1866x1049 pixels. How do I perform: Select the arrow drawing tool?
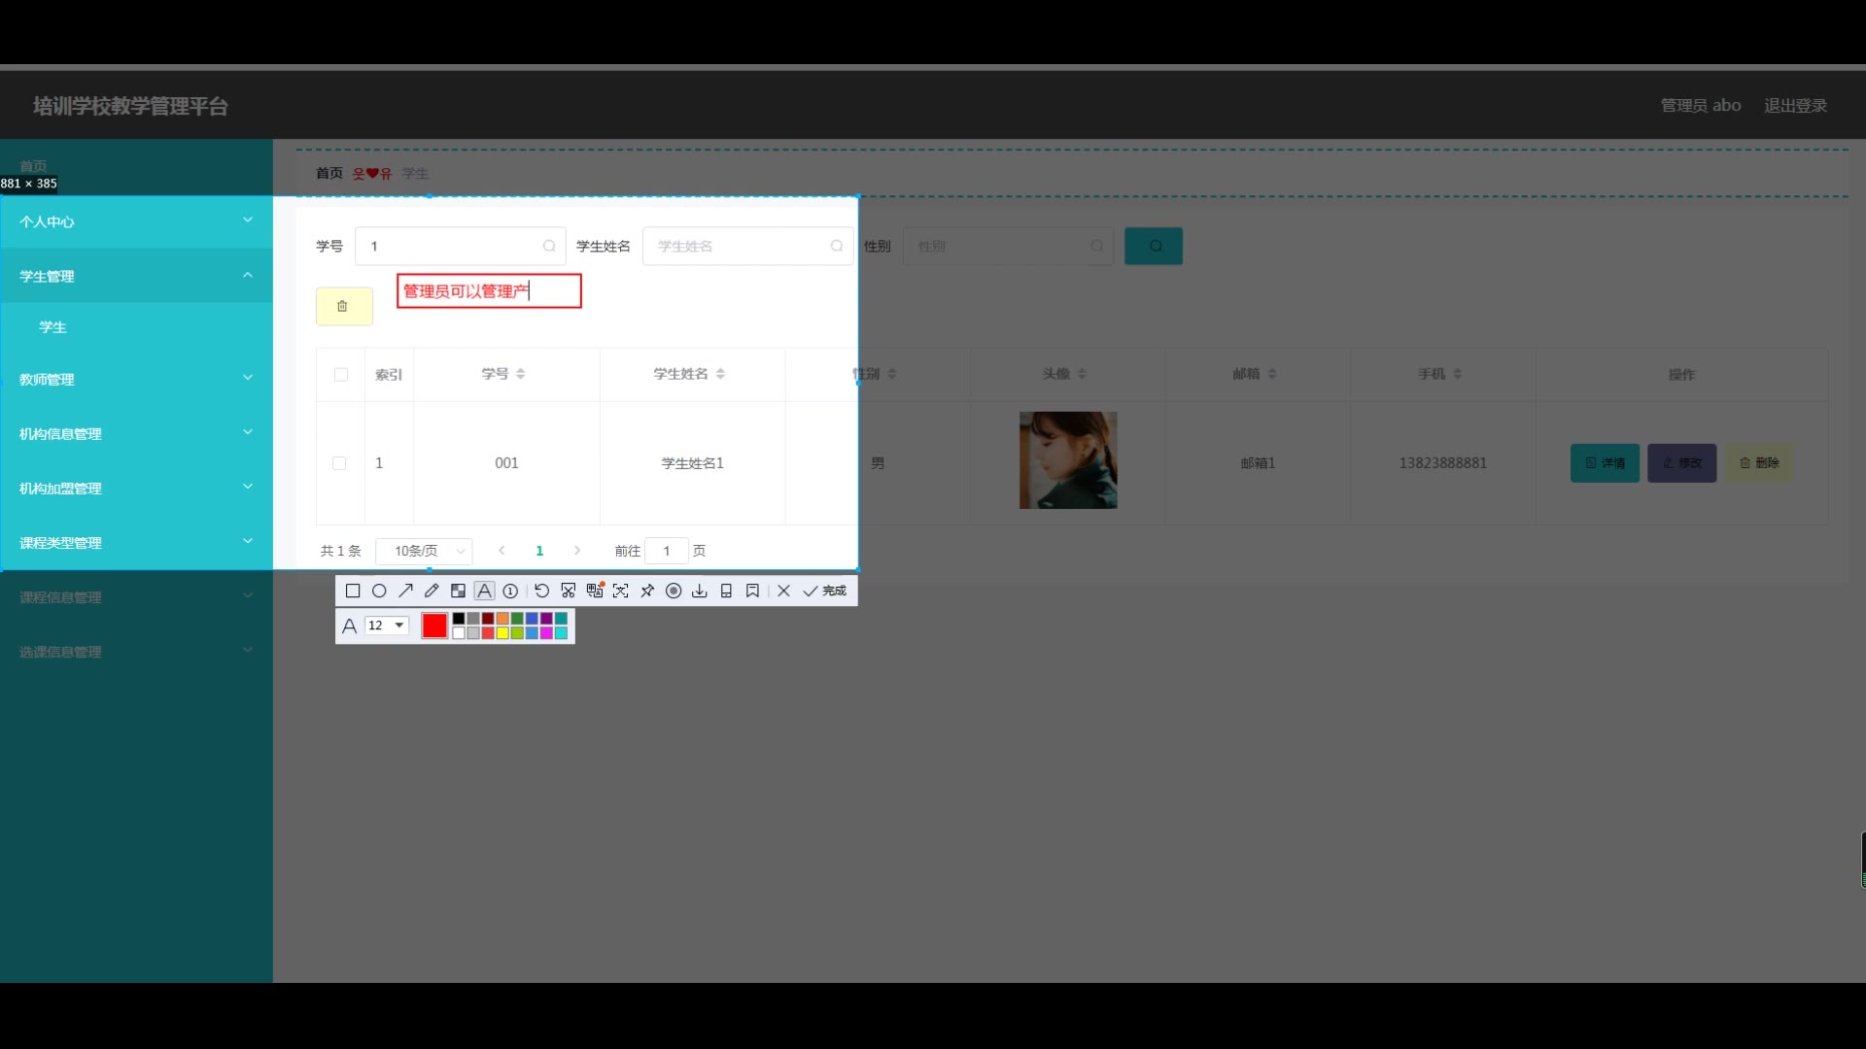[x=405, y=591]
